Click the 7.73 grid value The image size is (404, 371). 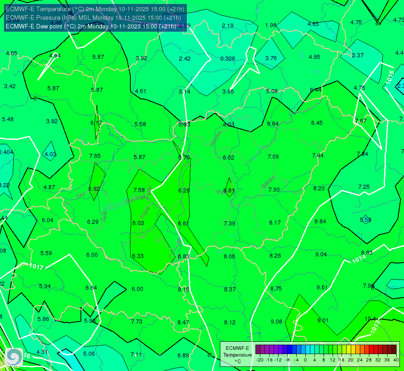[x=137, y=321]
